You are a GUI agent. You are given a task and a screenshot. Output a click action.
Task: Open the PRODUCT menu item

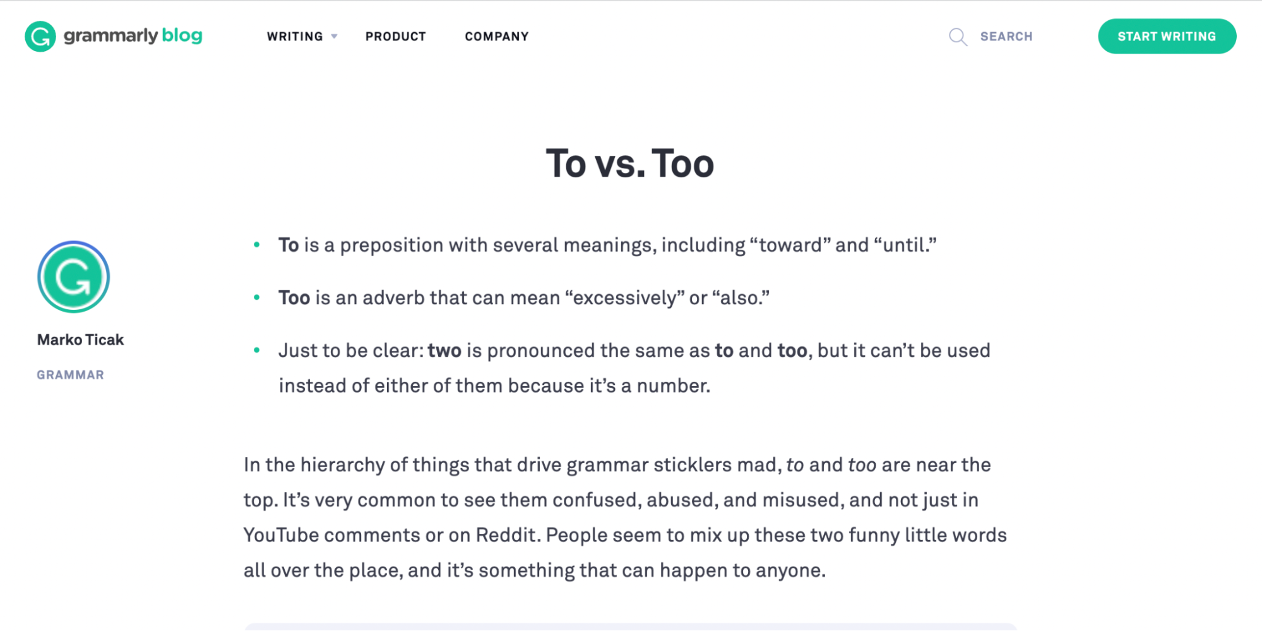click(x=395, y=37)
